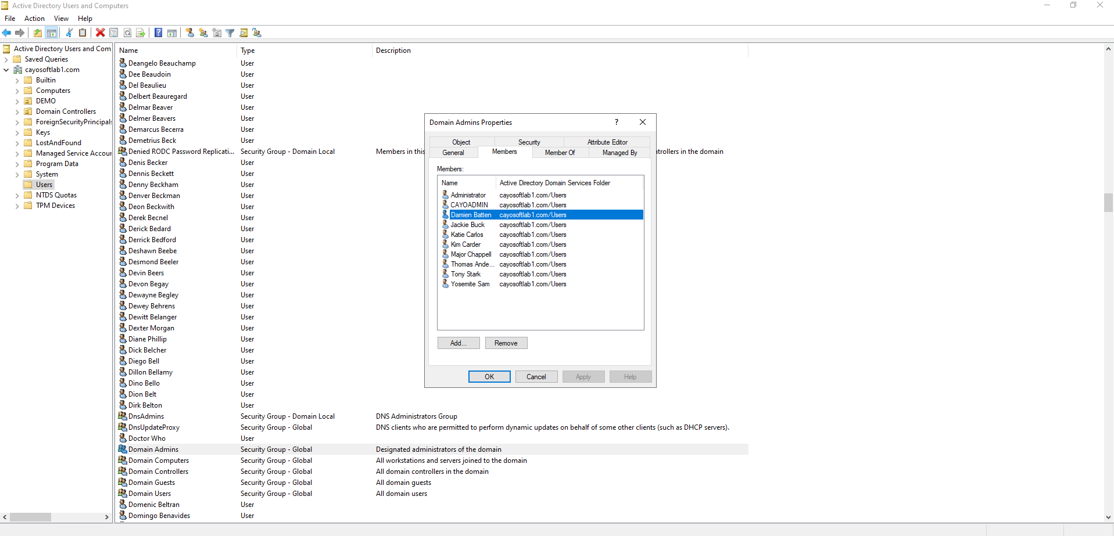Select Yosemite Sam in members list
Image resolution: width=1114 pixels, height=536 pixels.
[x=470, y=284]
